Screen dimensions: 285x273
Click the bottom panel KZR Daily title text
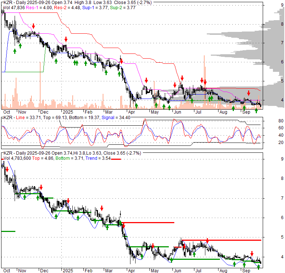point(72,153)
